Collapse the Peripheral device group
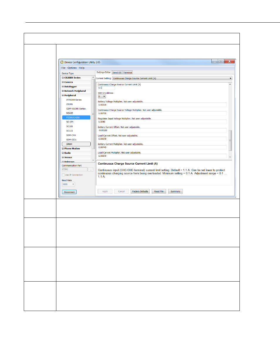This screenshot has width=280, height=363. [x=63, y=95]
